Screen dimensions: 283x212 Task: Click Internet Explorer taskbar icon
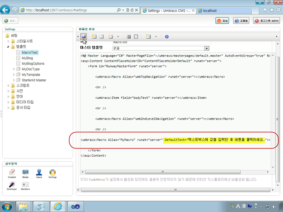pos(58,207)
